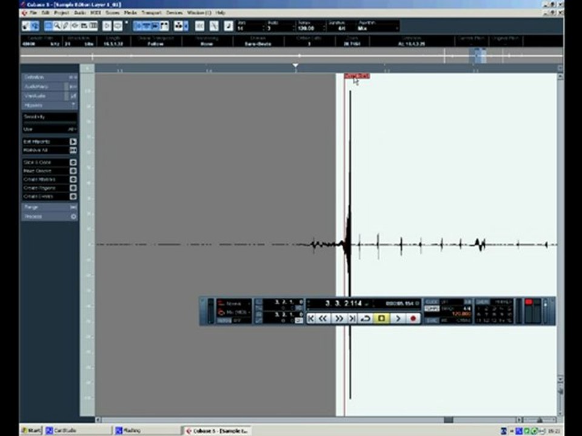Viewport: 582px width, 436px height.
Task: Click the Play button in transport
Action: click(x=398, y=319)
